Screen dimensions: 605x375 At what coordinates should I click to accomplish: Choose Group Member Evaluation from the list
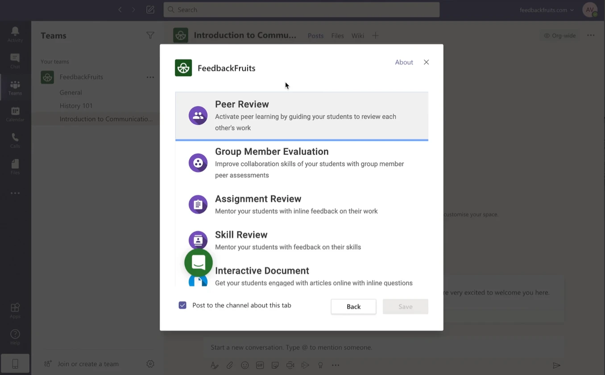click(302, 163)
